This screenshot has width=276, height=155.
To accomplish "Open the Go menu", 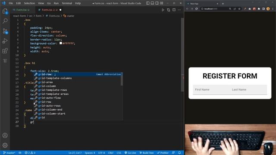I will [x=49, y=3].
